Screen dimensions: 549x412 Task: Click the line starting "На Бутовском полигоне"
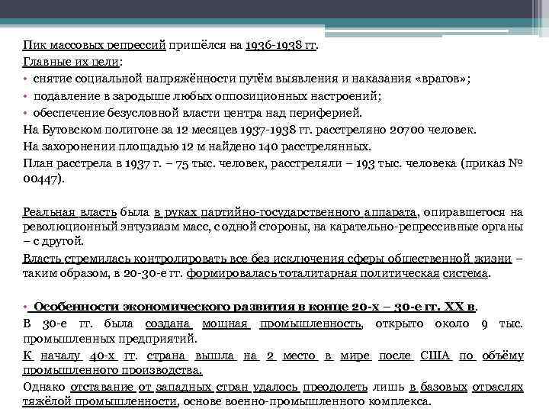point(249,130)
